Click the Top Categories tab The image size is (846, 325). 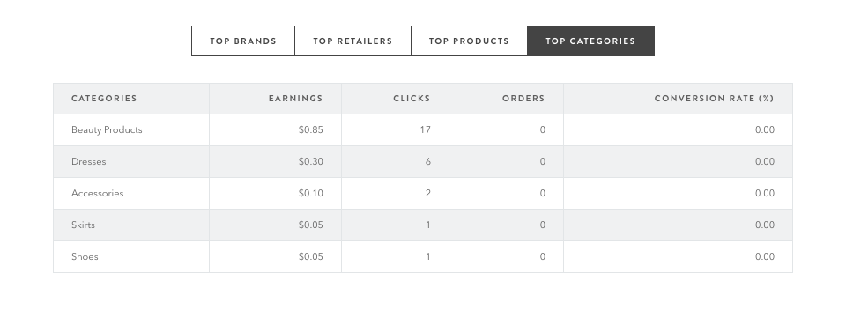click(x=590, y=41)
